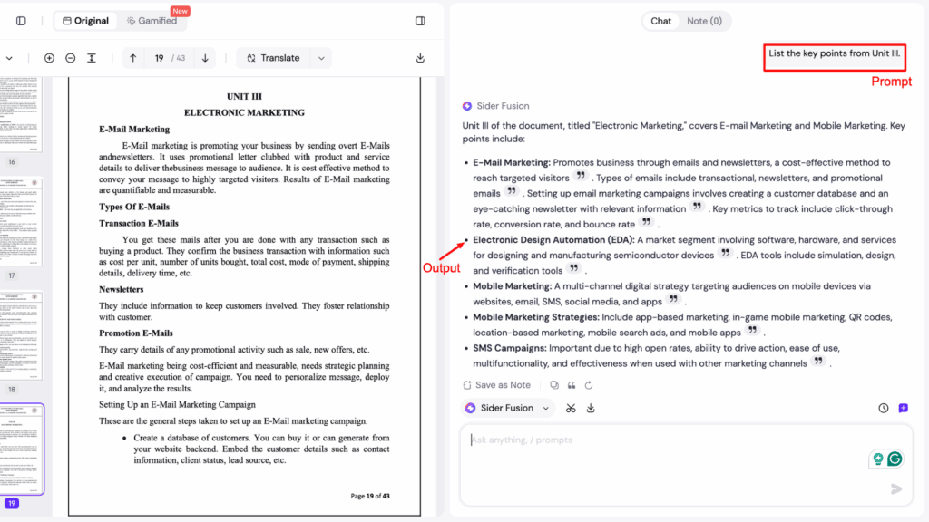Select the Chat tab
The width and height of the screenshot is (929, 522).
click(660, 21)
